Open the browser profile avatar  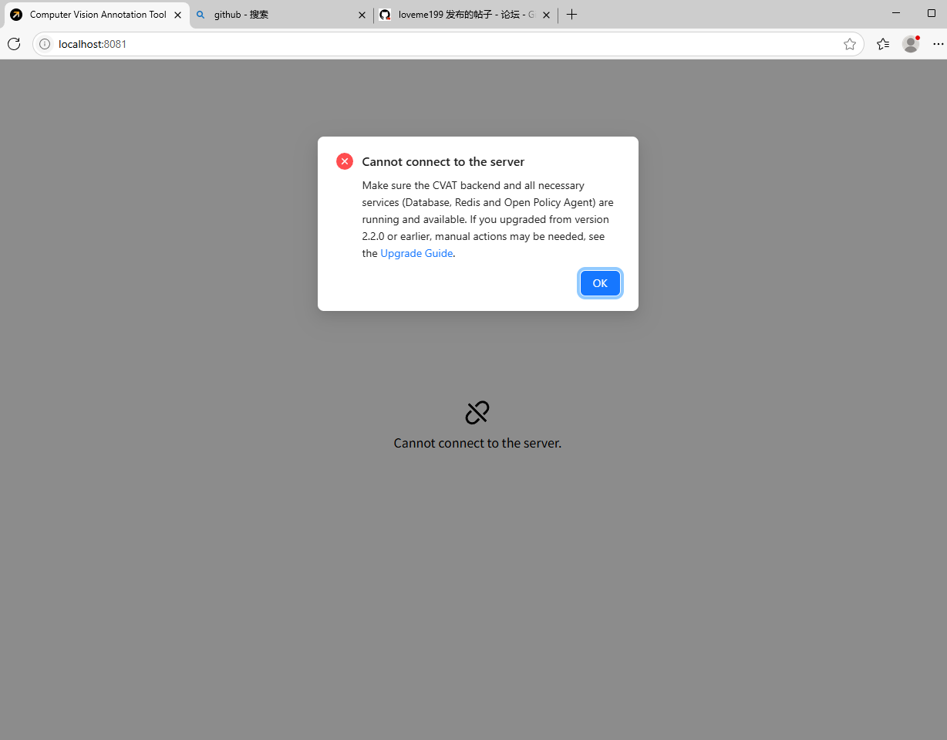[x=911, y=44]
